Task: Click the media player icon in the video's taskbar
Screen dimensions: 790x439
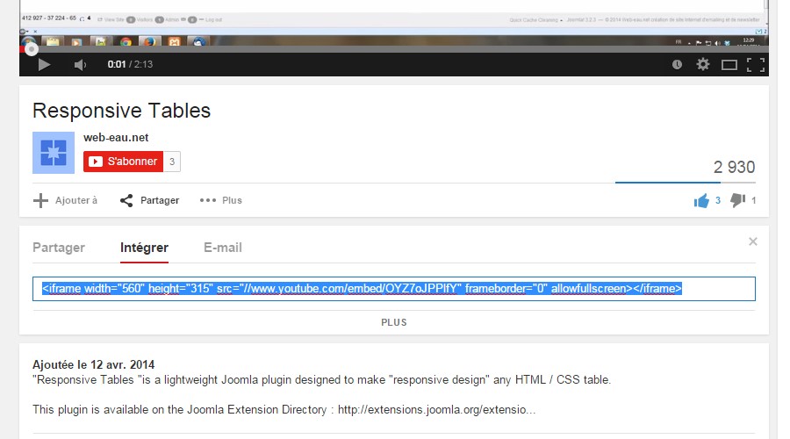Action: 76,41
